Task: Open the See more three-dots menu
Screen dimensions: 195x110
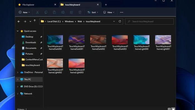Action: coord(122,12)
